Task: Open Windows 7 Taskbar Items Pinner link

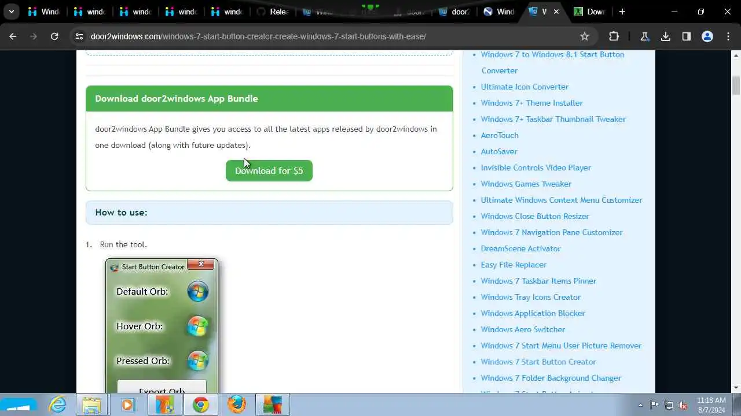Action: pyautogui.click(x=538, y=281)
